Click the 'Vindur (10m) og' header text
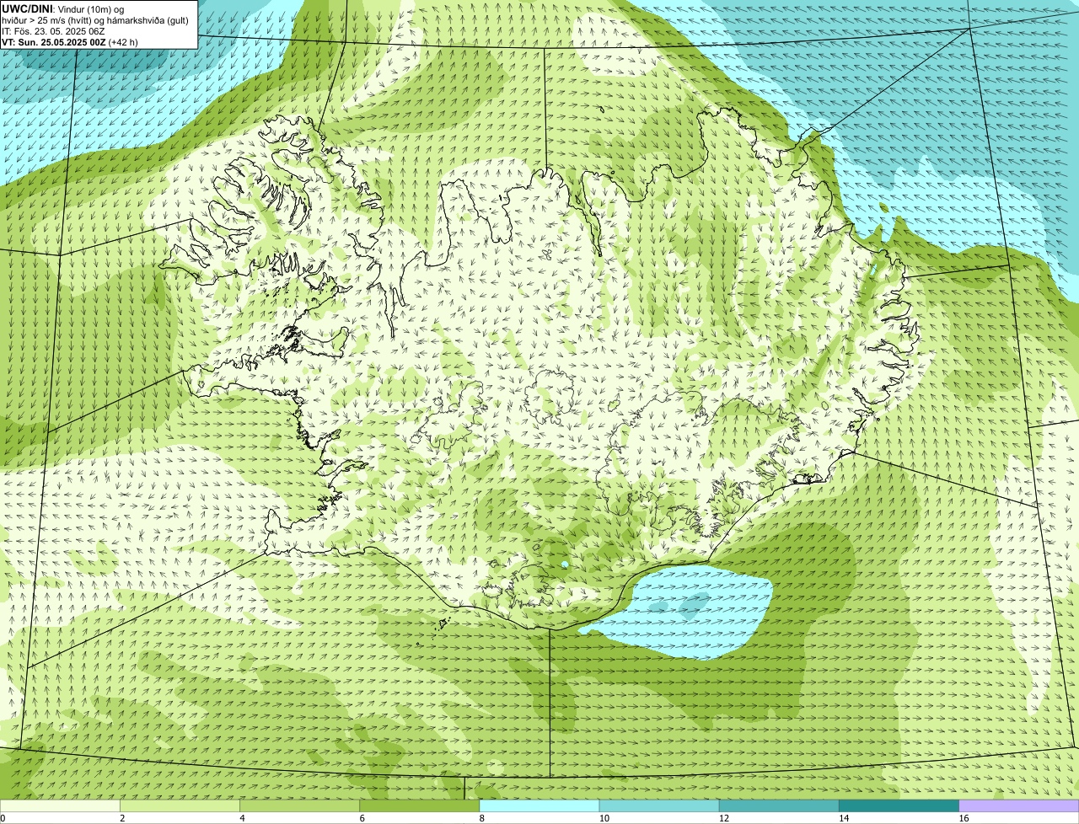This screenshot has height=824, width=1079. point(91,8)
